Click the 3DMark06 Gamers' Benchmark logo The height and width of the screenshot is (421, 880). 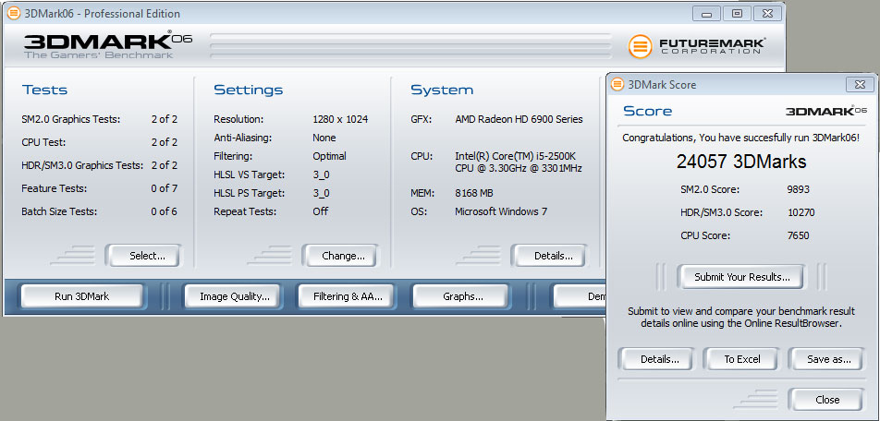[108, 46]
